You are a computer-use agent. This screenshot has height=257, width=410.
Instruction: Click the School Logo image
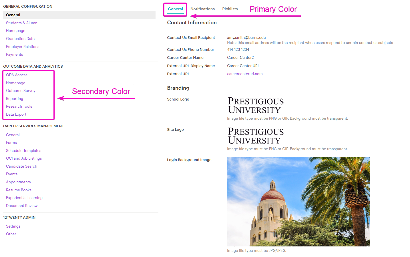pyautogui.click(x=256, y=105)
